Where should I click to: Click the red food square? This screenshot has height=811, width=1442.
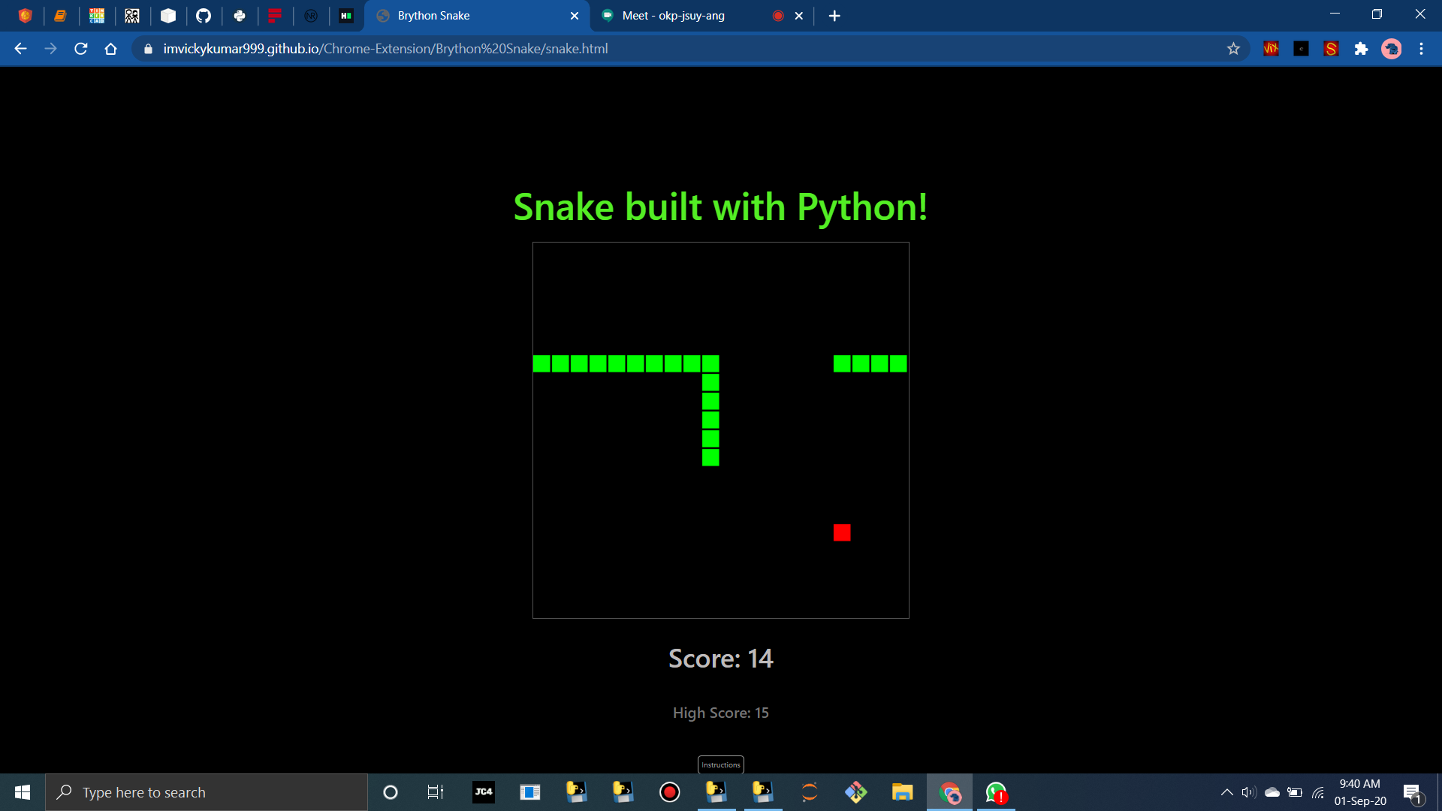[842, 532]
